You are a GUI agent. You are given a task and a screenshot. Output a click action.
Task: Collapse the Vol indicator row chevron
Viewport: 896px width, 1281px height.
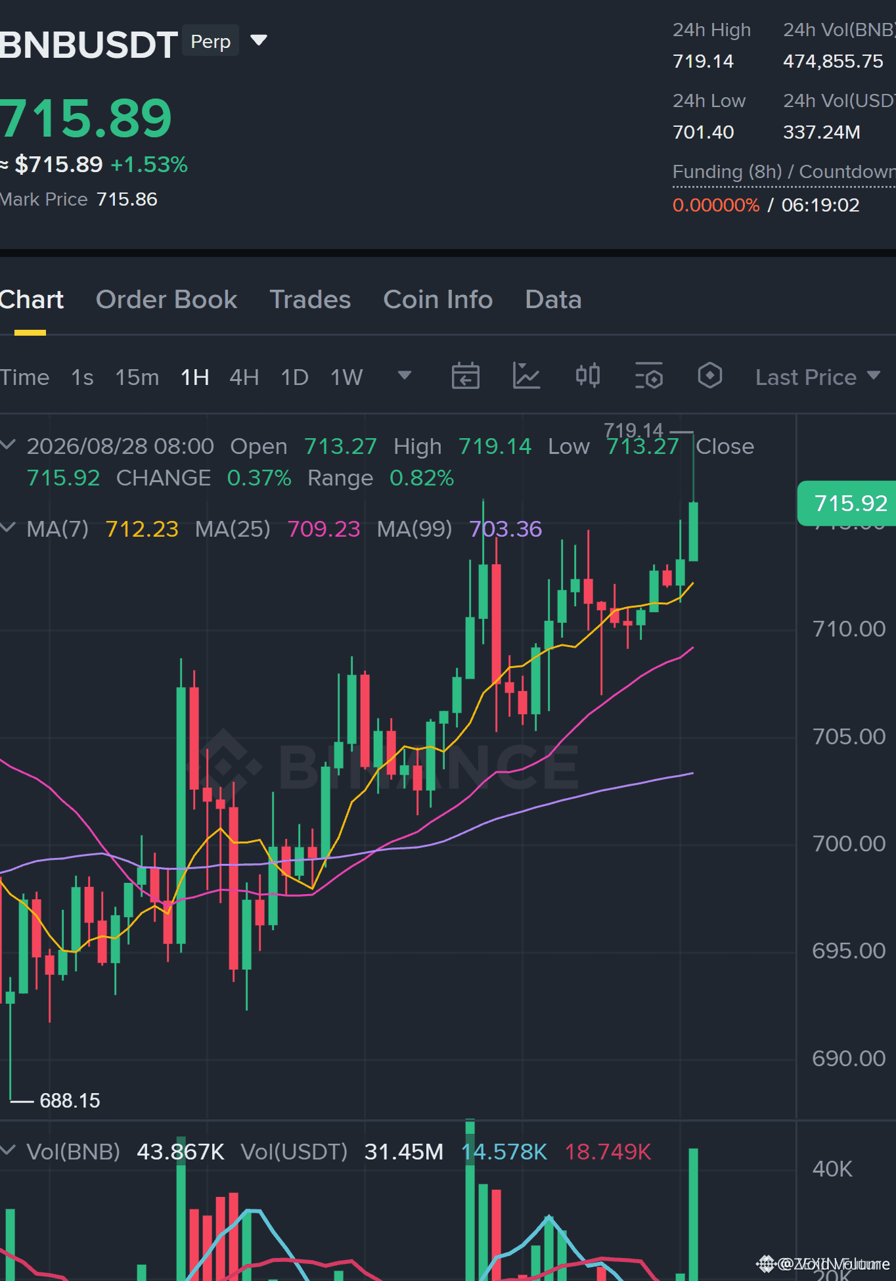point(8,1150)
